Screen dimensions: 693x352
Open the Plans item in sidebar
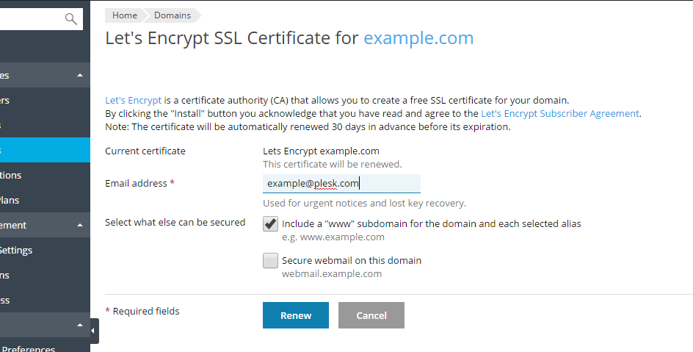click(x=10, y=200)
